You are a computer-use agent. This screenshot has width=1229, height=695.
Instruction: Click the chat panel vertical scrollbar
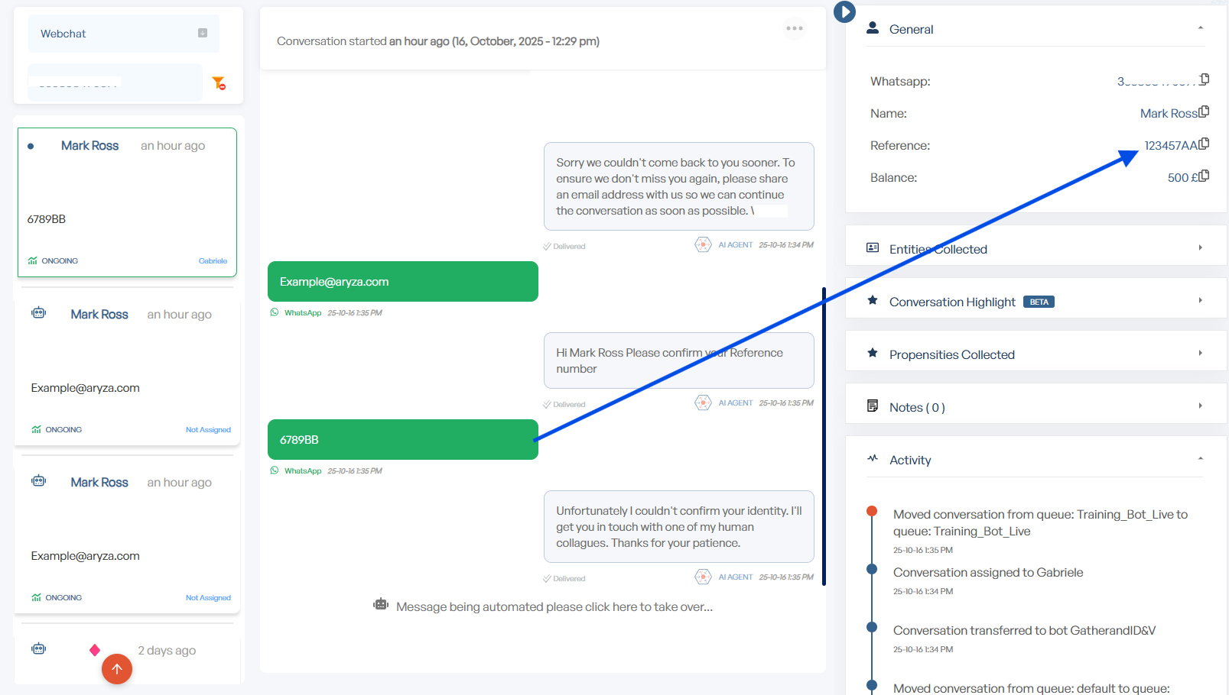point(824,435)
